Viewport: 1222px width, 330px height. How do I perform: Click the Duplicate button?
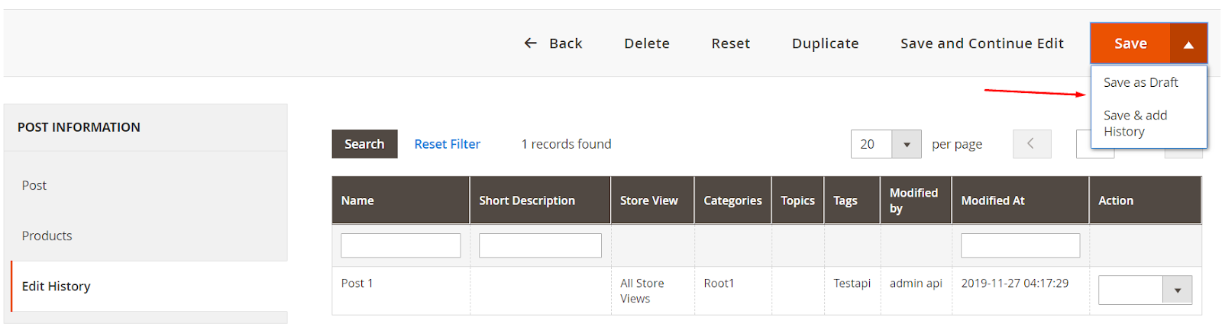pos(825,43)
